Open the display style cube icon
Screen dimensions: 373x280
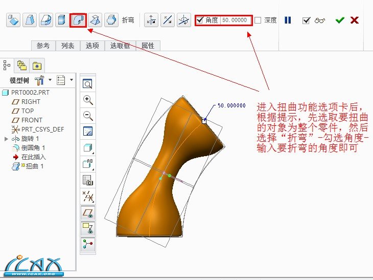88,148
